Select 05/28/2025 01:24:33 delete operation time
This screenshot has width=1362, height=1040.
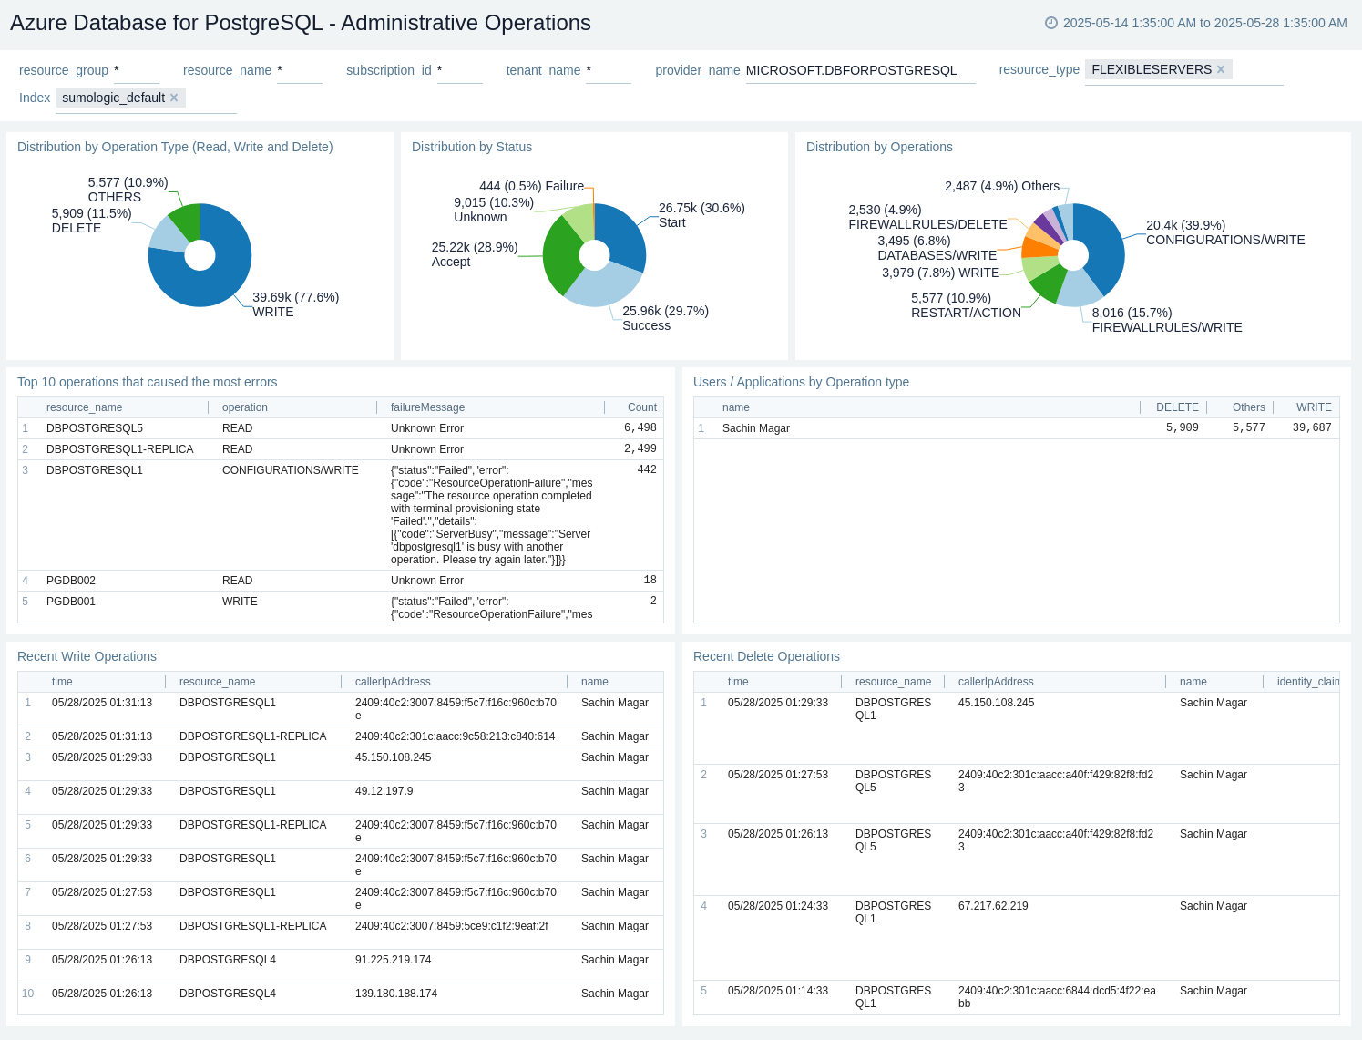click(778, 906)
